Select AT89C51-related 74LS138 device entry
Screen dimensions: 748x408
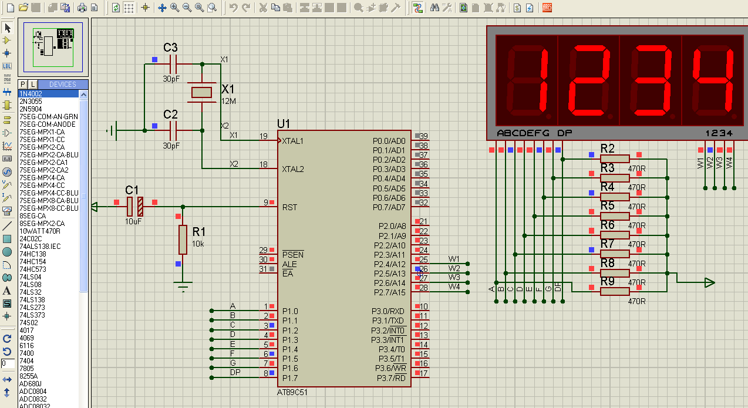[33, 300]
